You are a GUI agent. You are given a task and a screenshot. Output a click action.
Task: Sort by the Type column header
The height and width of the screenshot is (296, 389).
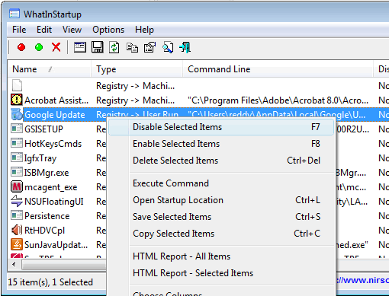coord(137,69)
